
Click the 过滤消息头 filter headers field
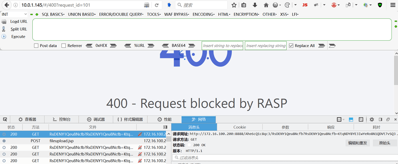(x=285, y=157)
